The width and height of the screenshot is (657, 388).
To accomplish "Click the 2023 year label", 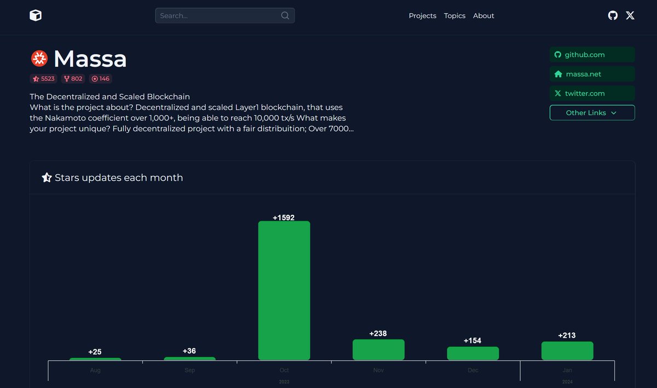I will (x=284, y=382).
